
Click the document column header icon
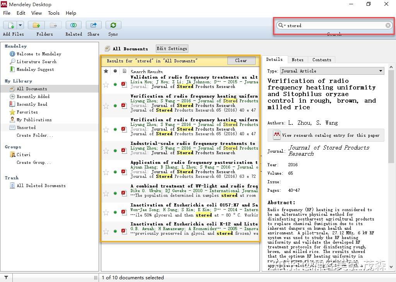(124, 71)
